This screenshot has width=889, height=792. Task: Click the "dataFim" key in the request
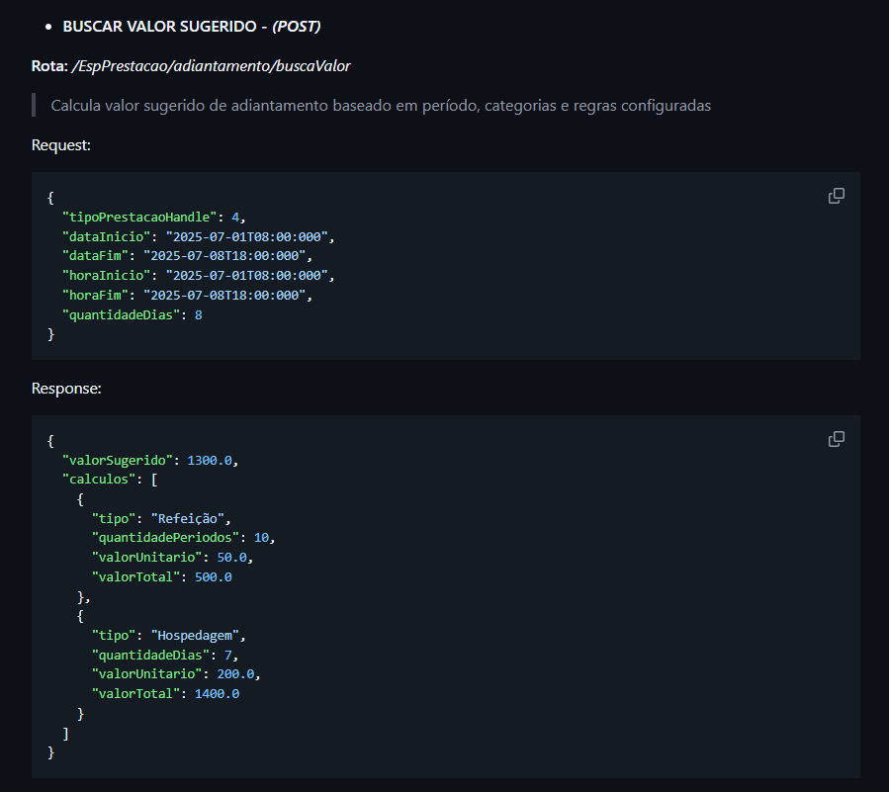[95, 256]
